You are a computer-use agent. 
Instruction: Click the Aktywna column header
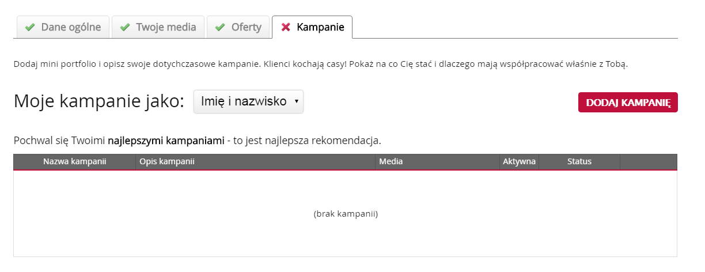(520, 162)
